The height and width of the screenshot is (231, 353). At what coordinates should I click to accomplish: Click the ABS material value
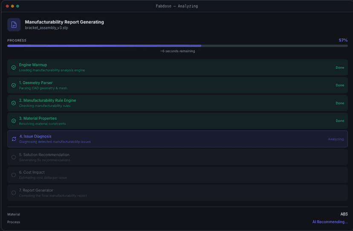pos(344,214)
